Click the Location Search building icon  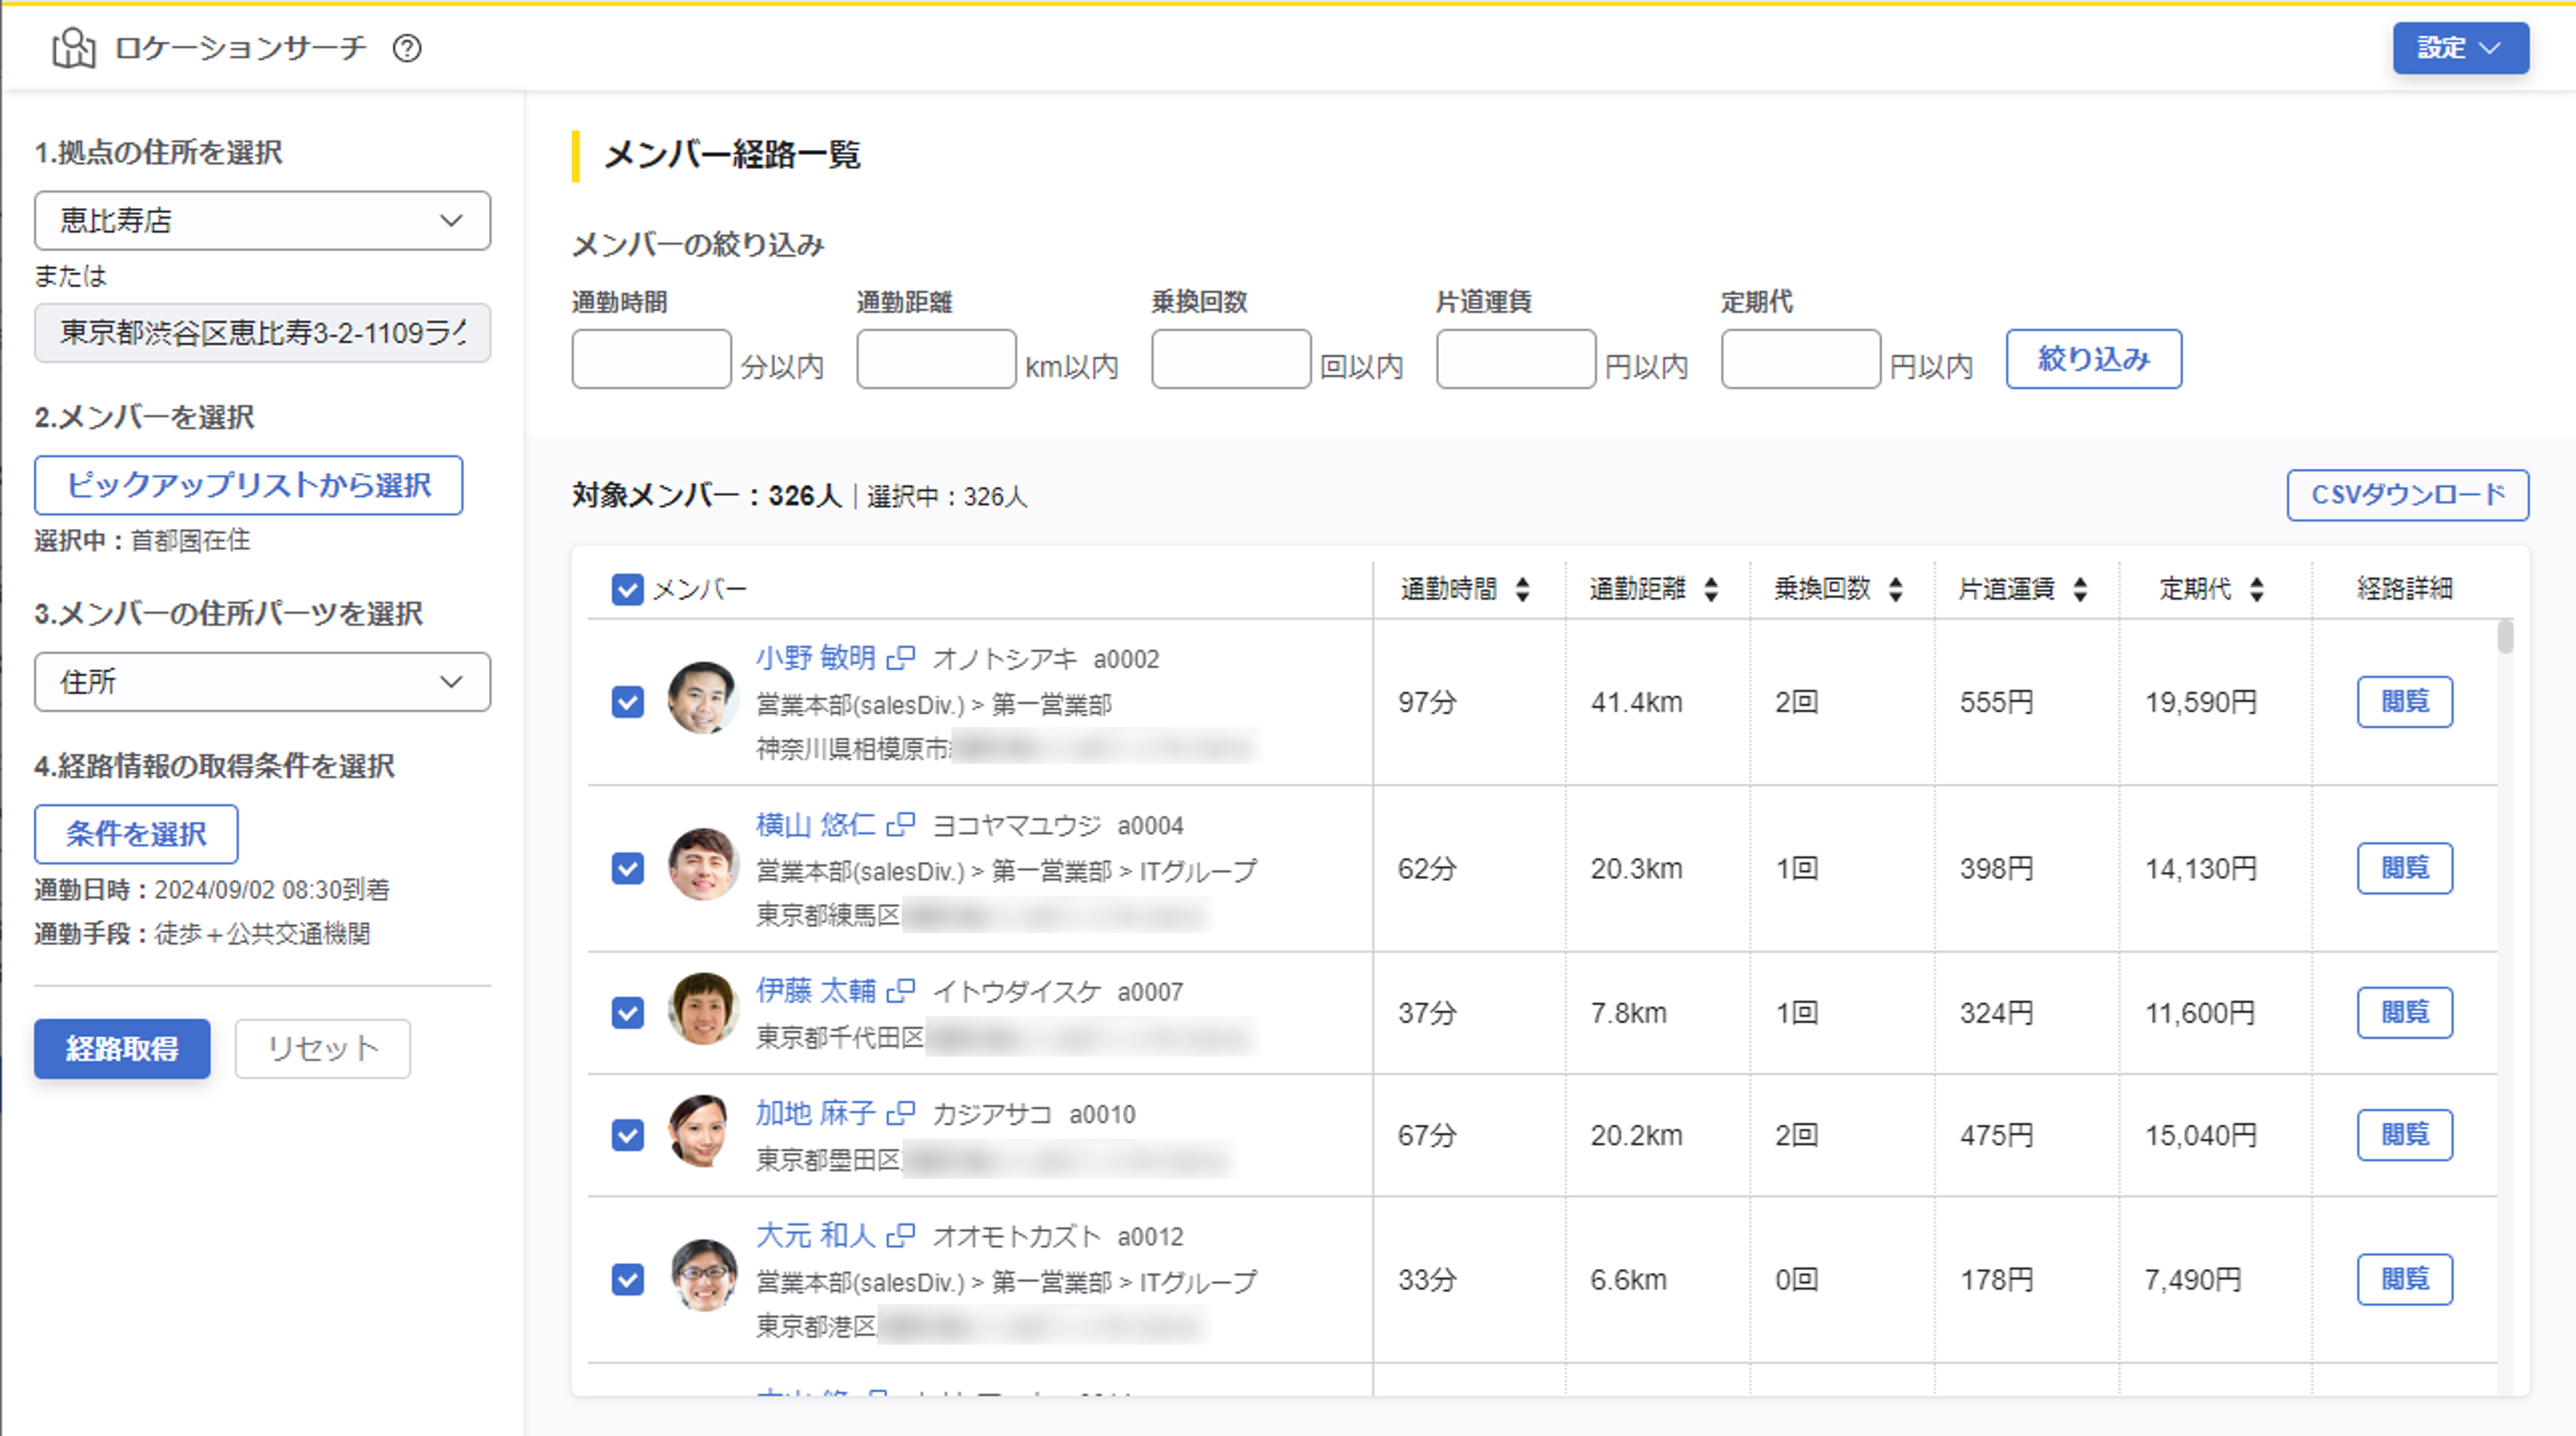pos(73,48)
